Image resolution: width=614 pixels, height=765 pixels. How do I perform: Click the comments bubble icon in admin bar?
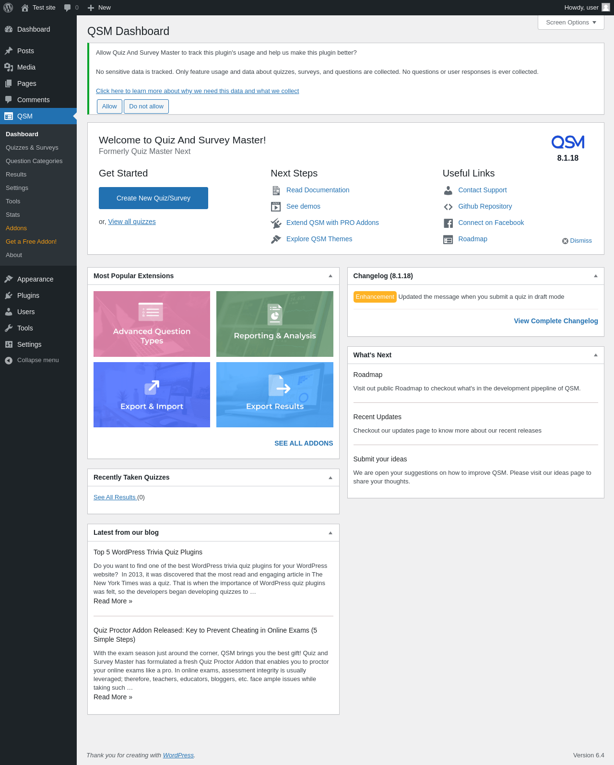pos(67,8)
